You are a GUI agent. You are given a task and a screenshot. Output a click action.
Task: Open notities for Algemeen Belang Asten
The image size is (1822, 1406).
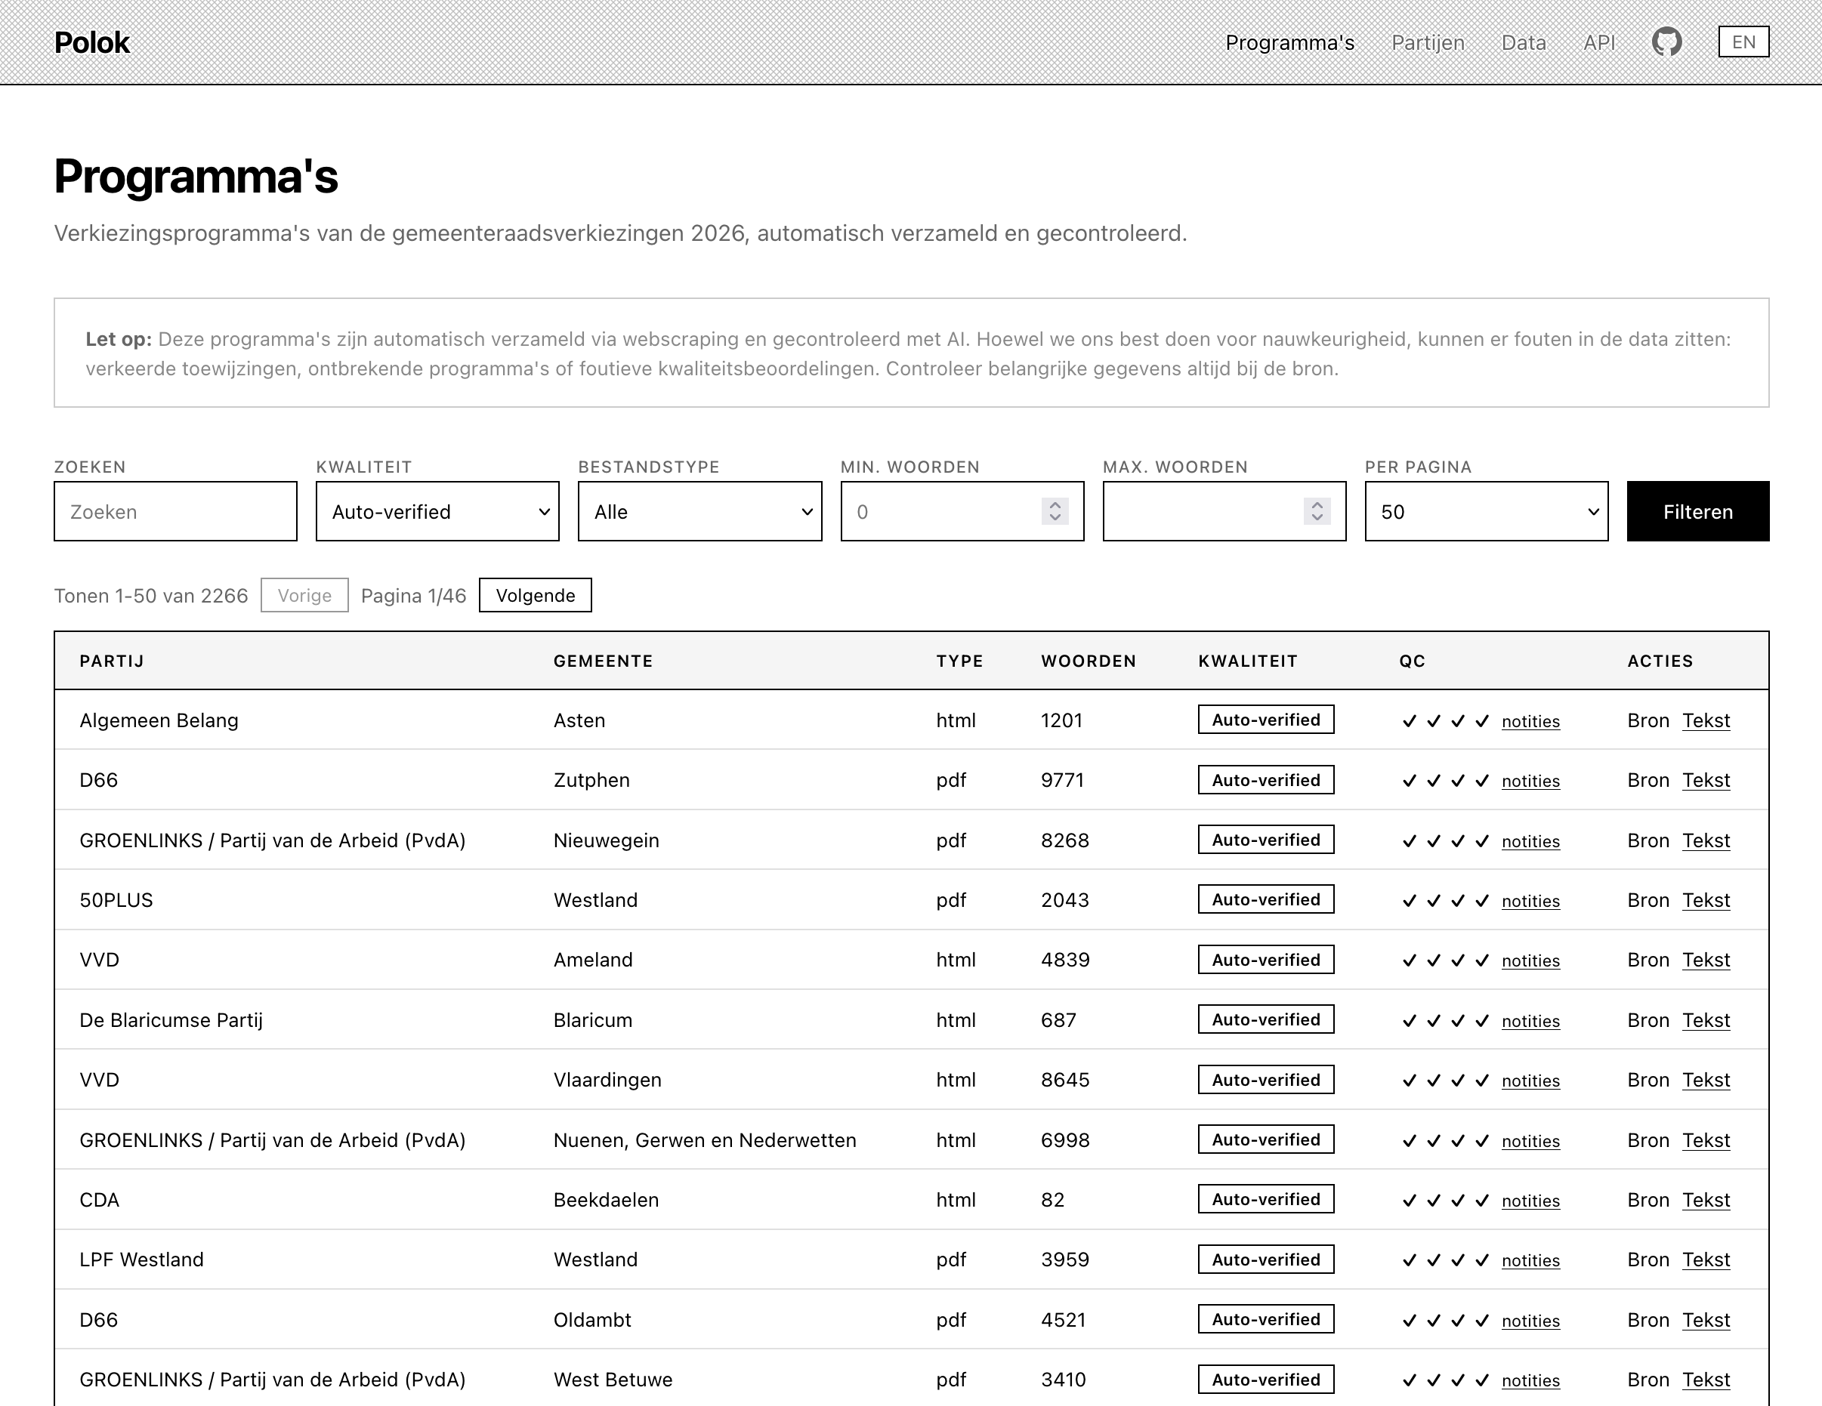1531,721
